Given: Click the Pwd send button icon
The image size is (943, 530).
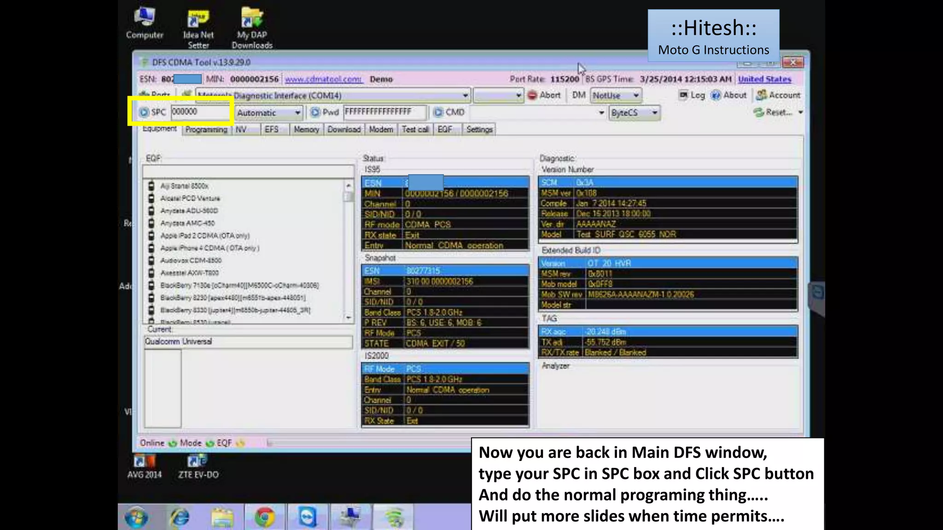Looking at the screenshot, I should pyautogui.click(x=315, y=112).
